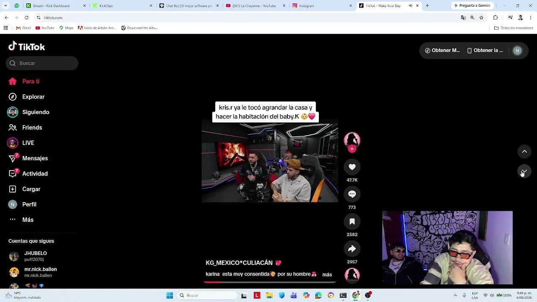Open the sound disc at the bottom of the action column
537x302 pixels.
click(352, 275)
